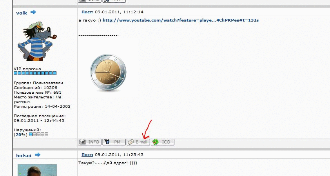Click the VIP персона rank bar
Image resolution: width=330 pixels, height=176 pixels.
coord(35,73)
